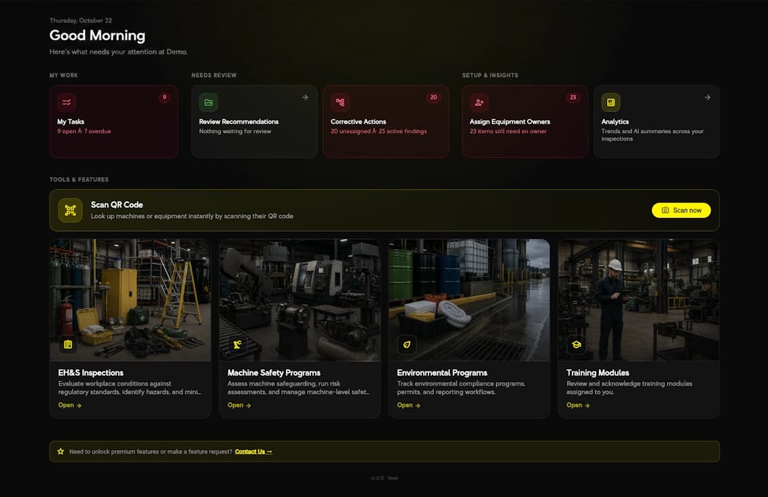
Task: Click the Assign Equipment Owners person icon
Action: coord(479,103)
